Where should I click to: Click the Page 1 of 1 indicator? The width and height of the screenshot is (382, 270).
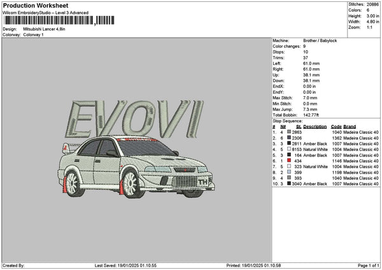pos(367,265)
